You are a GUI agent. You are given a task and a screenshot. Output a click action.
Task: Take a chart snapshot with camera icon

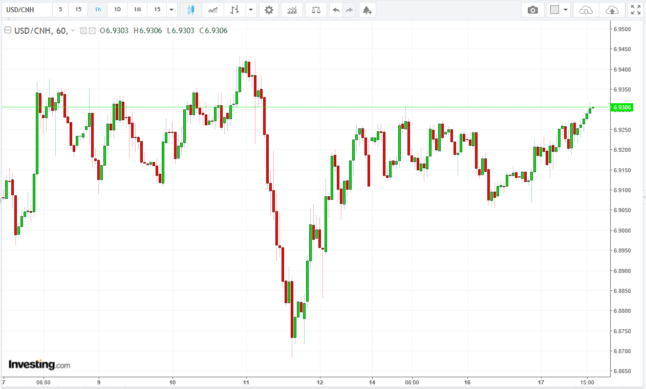(x=533, y=10)
